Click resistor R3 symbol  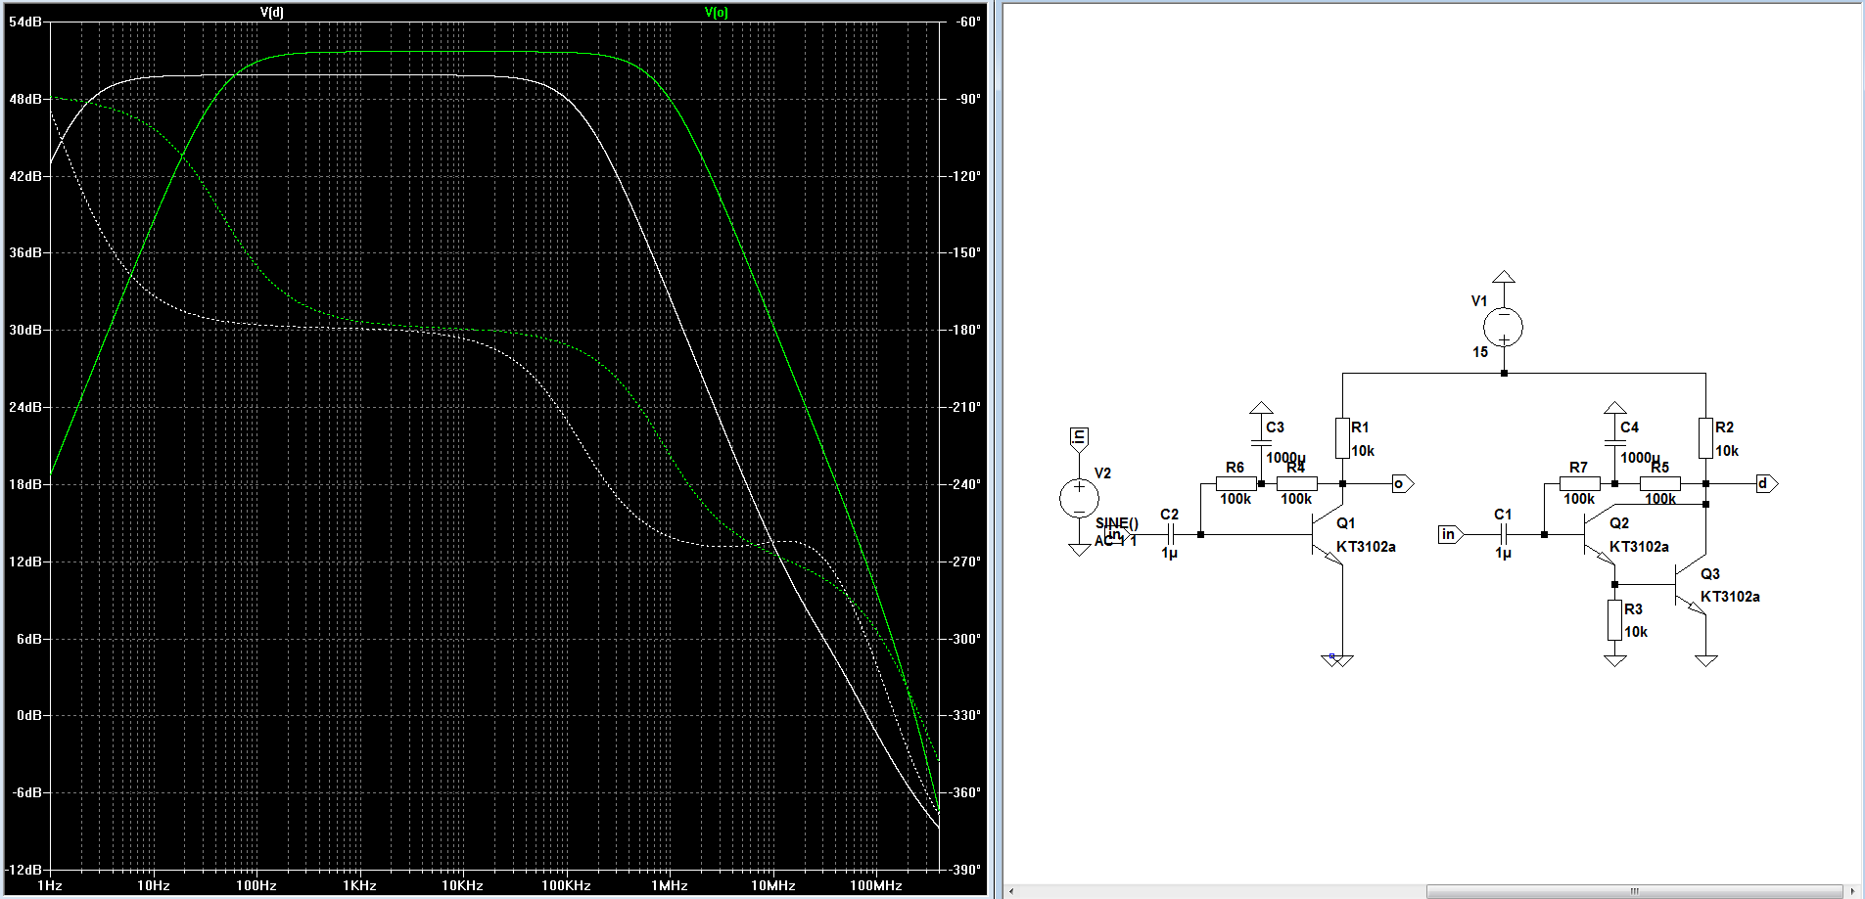pyautogui.click(x=1615, y=620)
